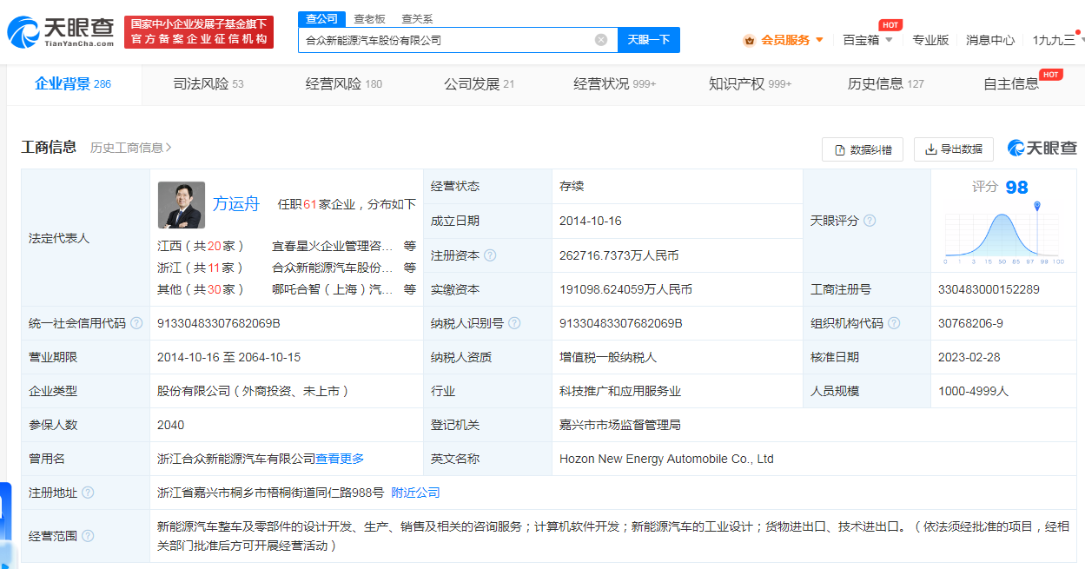
Task: View 方运舟 legal representative profile
Action: coord(236,204)
